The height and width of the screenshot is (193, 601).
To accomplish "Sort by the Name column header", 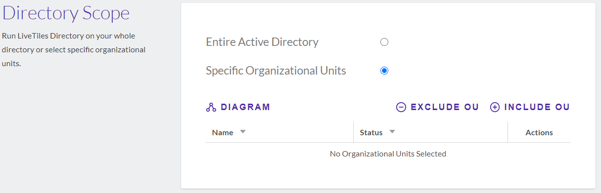I will [x=223, y=132].
